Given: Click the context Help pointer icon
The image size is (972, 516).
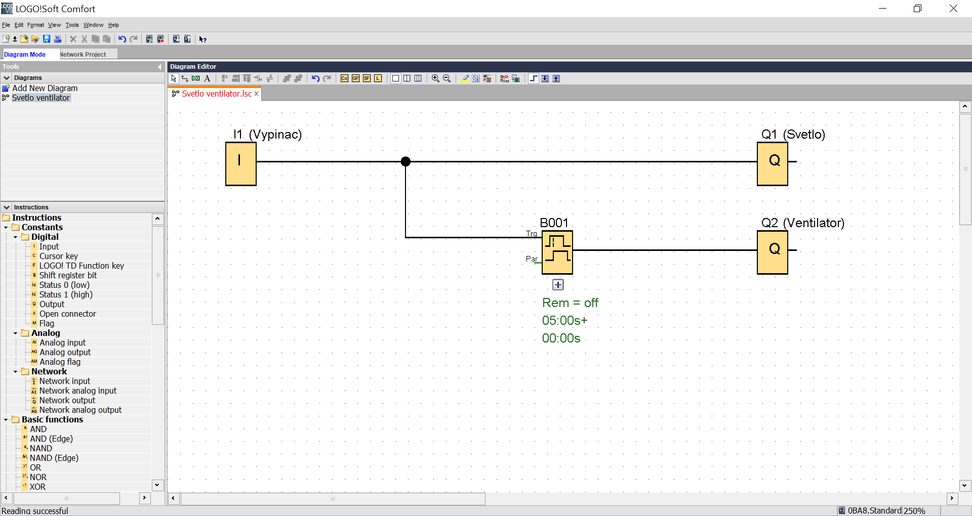Looking at the screenshot, I should coord(202,39).
